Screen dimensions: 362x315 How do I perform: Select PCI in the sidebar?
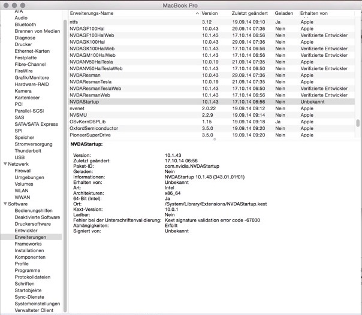pyautogui.click(x=19, y=104)
